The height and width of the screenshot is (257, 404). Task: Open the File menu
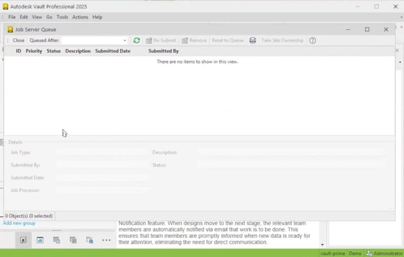(12, 17)
